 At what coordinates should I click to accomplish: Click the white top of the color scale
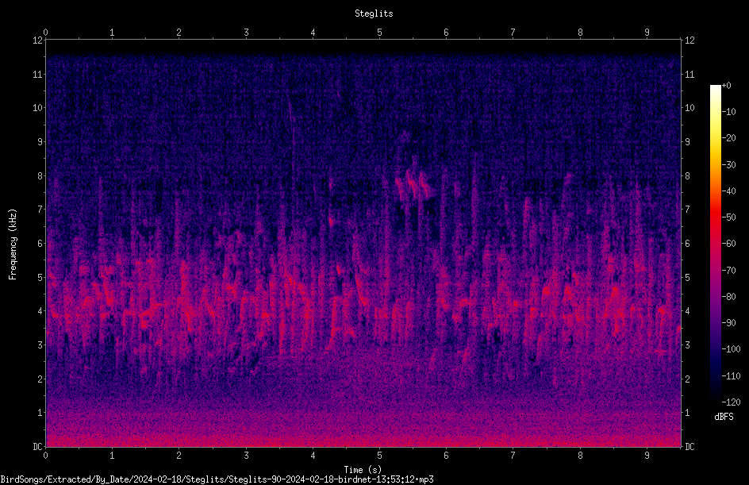pos(715,89)
